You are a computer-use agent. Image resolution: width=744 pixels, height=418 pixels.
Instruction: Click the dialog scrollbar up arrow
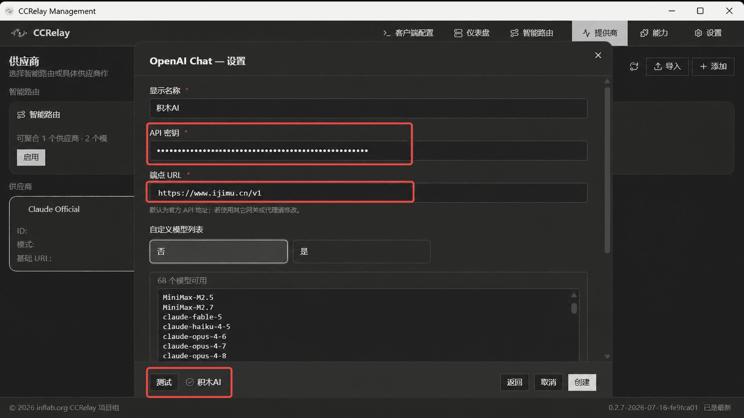607,81
